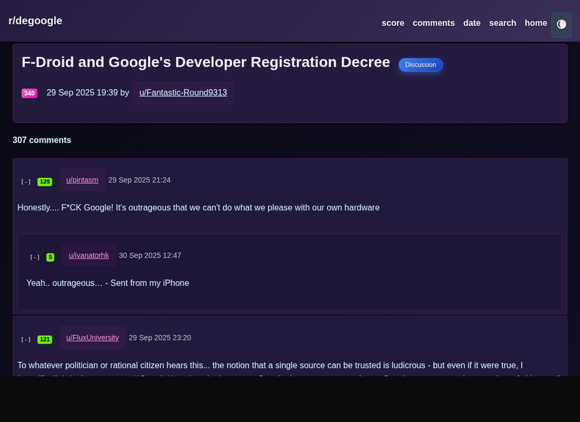Open the comments nav item
Screen dimensions: 580x422
(434, 23)
